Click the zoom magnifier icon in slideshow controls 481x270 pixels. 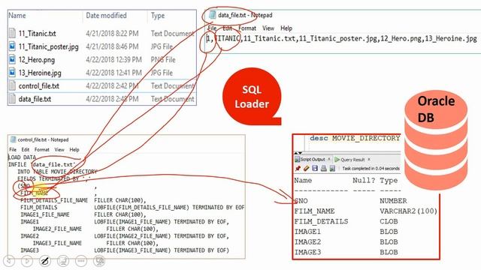(99, 261)
